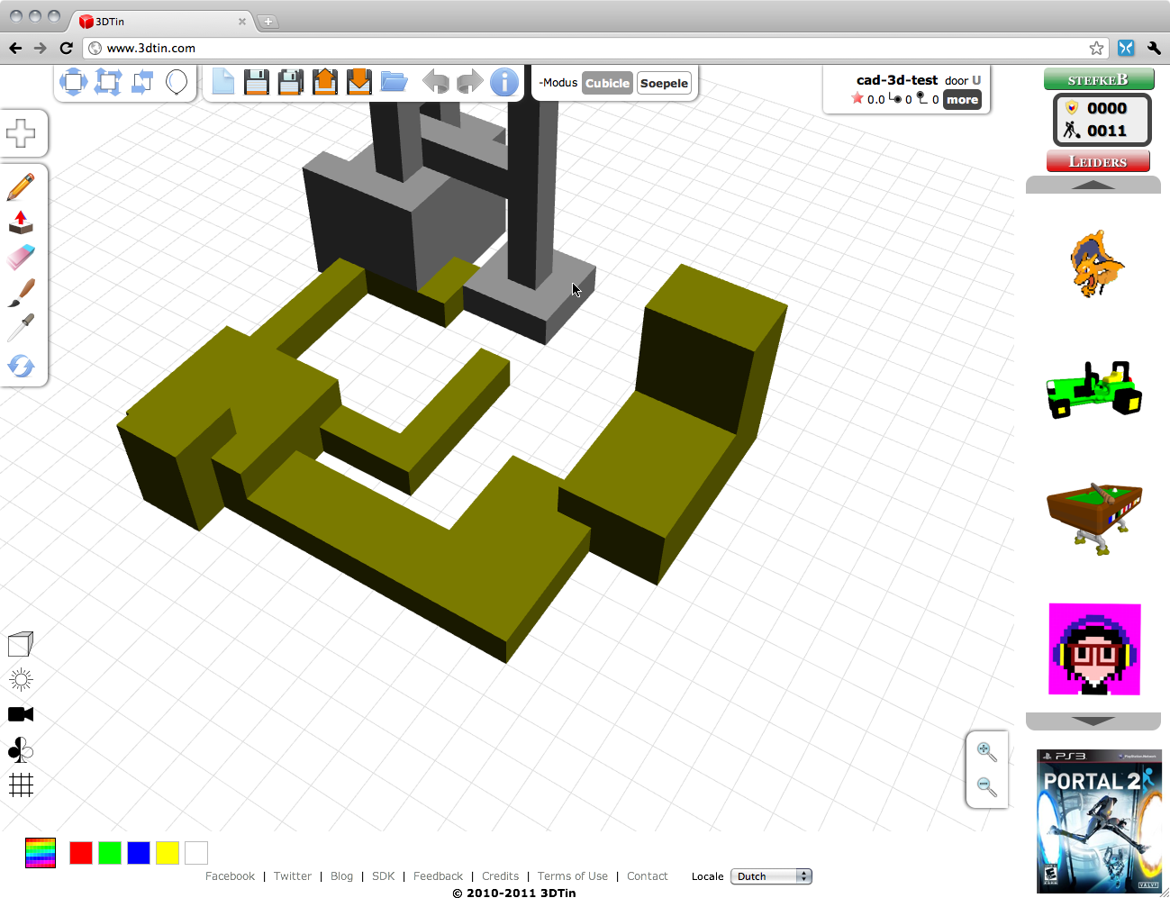Viewport: 1170px width, 898px height.
Task: Click the second floppy save-as icon
Action: coord(291,82)
